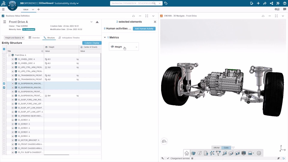Viewport: 288px width, 162px height.
Task: Click the 3D box view icon in toolbar
Action: pos(193,153)
